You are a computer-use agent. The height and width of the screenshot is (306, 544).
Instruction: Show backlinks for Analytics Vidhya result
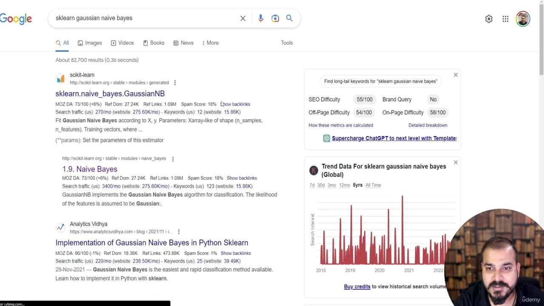coord(235,253)
